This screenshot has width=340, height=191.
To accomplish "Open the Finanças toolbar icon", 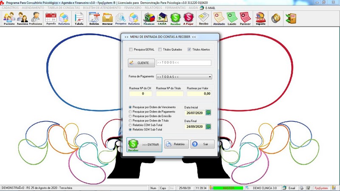I will pos(149,19).
